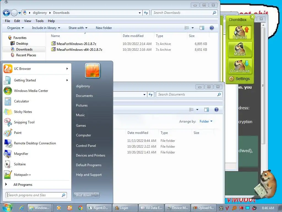
Task: Toggle preview pane in Downloads window
Action: pyautogui.click(x=202, y=28)
